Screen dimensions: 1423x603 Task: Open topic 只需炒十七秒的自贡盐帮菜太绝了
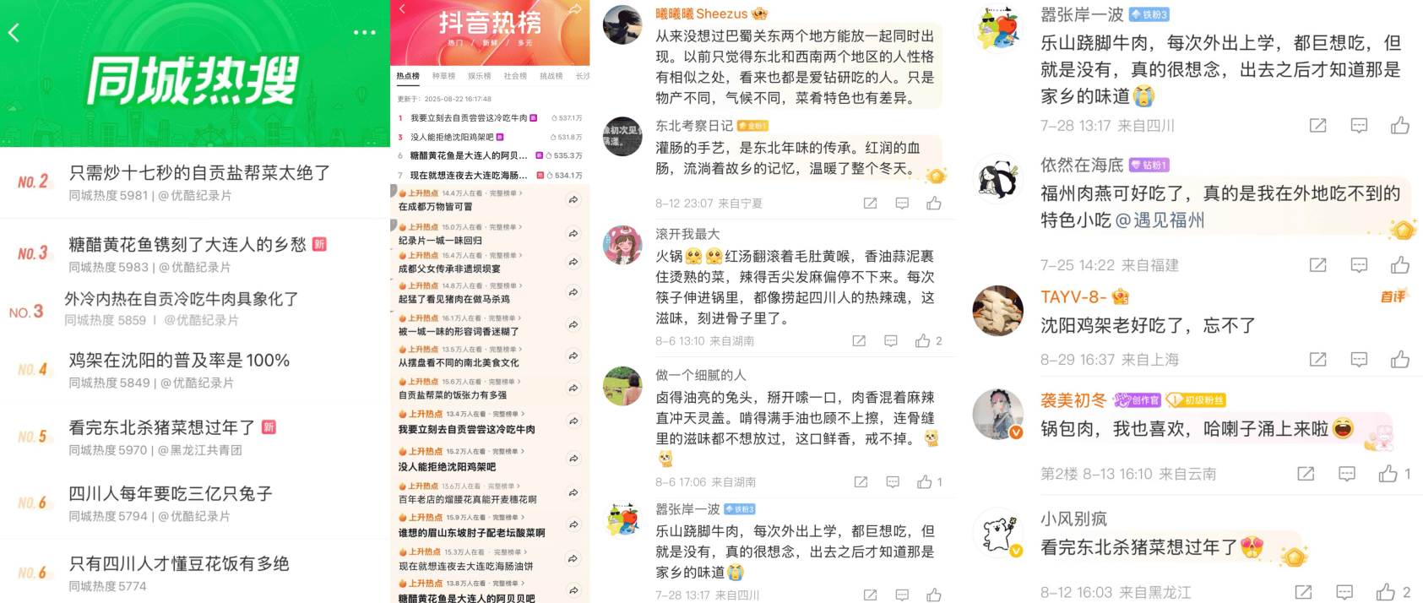tap(199, 173)
